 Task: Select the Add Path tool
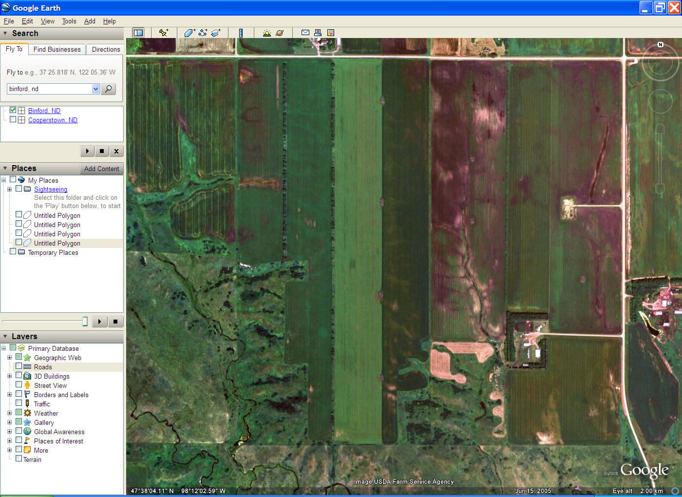tap(203, 33)
